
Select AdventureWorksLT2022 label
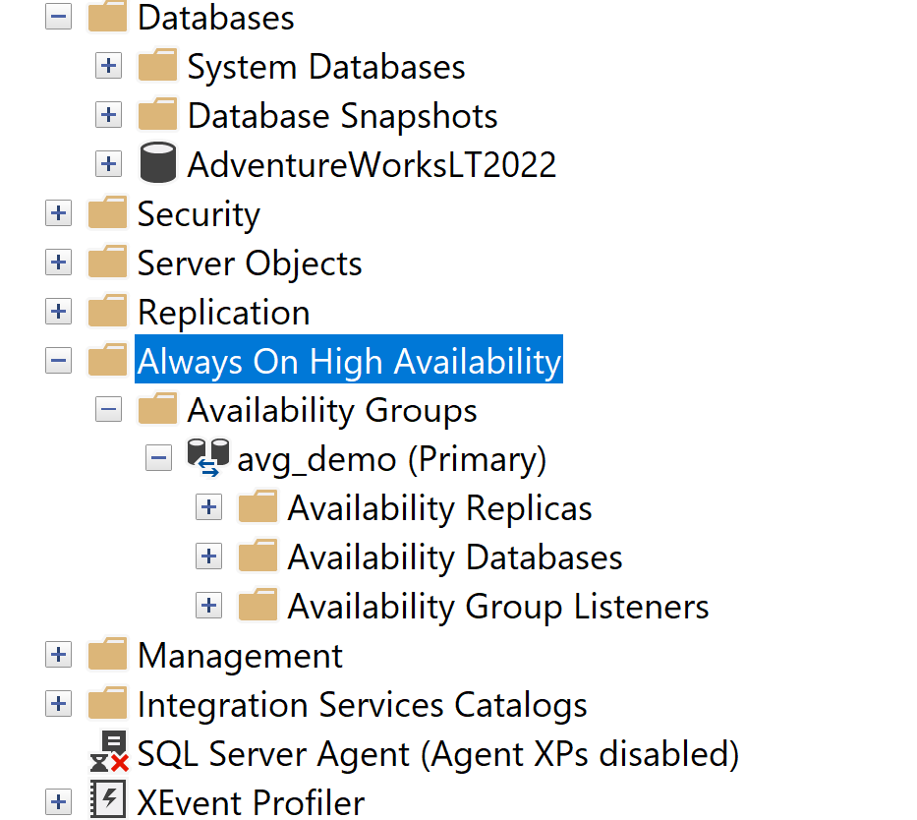click(372, 165)
